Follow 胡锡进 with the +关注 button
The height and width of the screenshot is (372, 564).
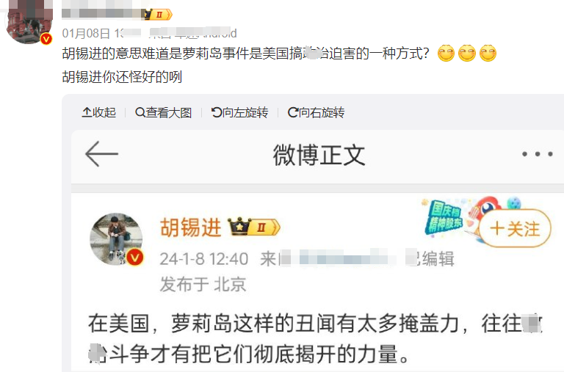515,229
